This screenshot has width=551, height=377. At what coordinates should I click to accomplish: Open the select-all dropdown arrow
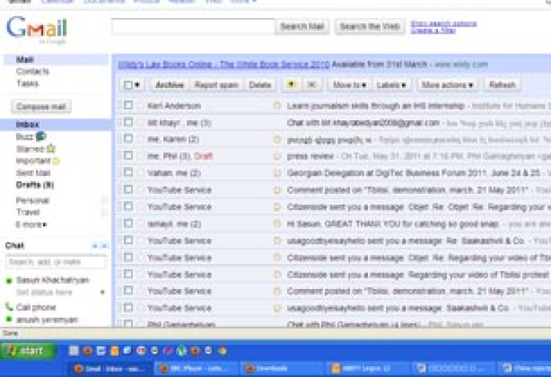[x=137, y=85]
